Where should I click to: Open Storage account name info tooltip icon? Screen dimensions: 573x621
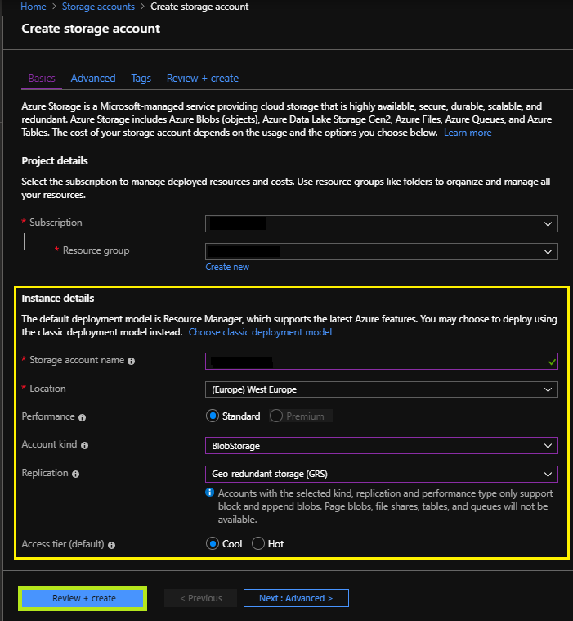pyautogui.click(x=132, y=361)
